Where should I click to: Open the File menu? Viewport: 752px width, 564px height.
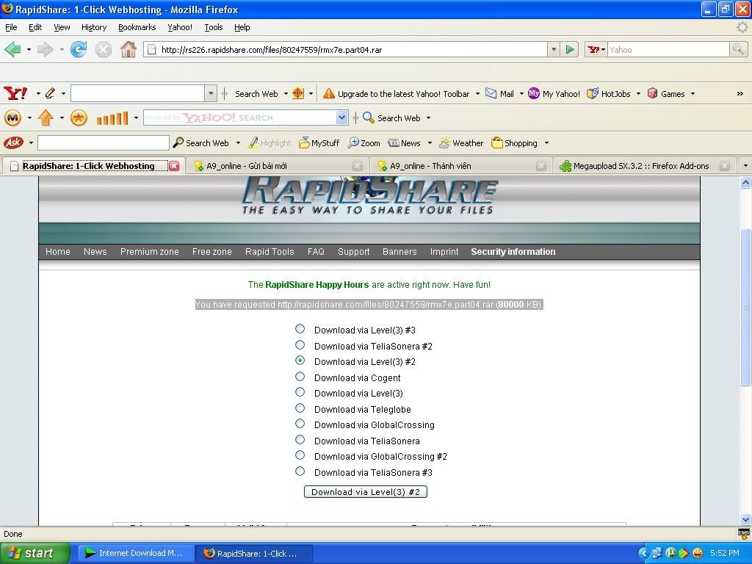coord(11,27)
